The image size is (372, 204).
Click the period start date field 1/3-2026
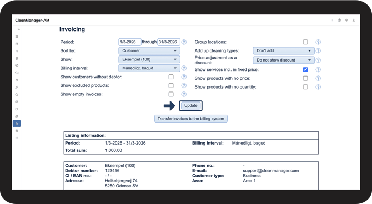pyautogui.click(x=130, y=42)
